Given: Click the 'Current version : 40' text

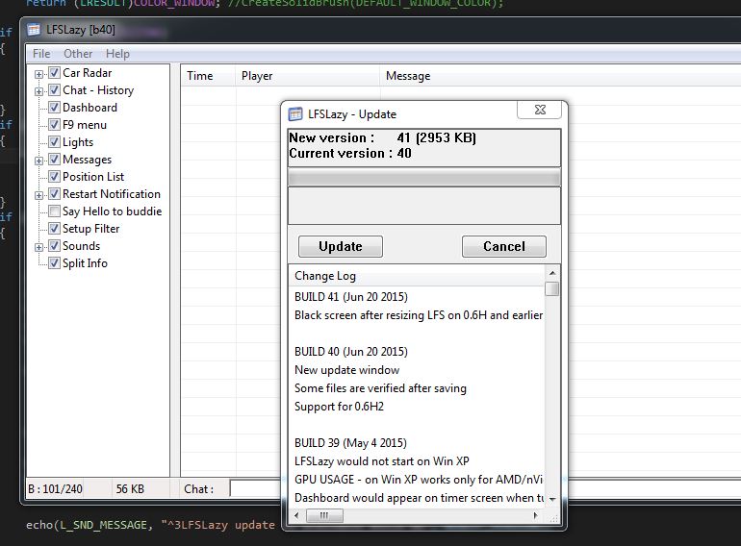Looking at the screenshot, I should click(x=350, y=154).
